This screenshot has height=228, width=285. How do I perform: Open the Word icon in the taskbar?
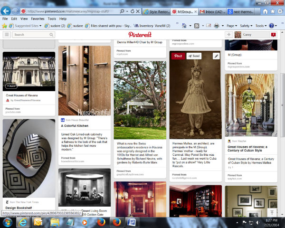tap(132, 222)
